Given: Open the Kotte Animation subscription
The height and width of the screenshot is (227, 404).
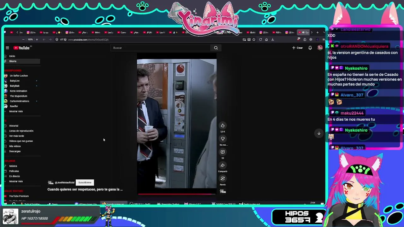Looking at the screenshot, I should tap(18, 91).
